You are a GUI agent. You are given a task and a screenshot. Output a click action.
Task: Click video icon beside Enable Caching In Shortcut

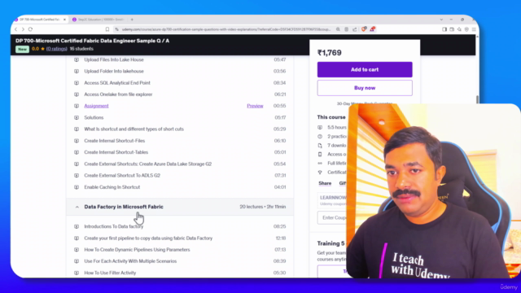tap(77, 187)
